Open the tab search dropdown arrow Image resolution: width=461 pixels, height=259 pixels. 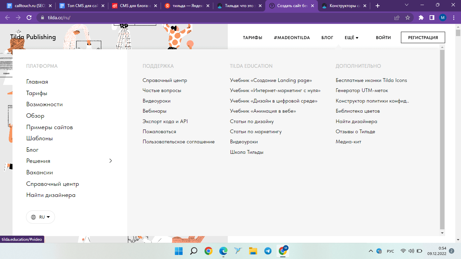click(406, 5)
